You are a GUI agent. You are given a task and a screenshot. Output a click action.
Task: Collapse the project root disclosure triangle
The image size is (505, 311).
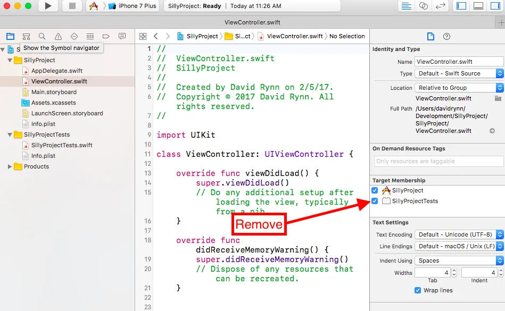(3, 49)
